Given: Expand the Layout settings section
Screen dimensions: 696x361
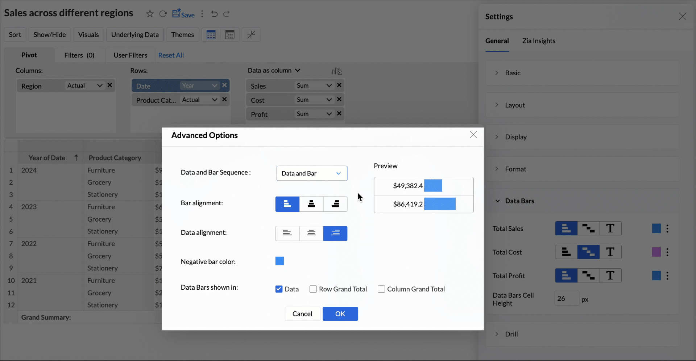Looking at the screenshot, I should pyautogui.click(x=582, y=105).
